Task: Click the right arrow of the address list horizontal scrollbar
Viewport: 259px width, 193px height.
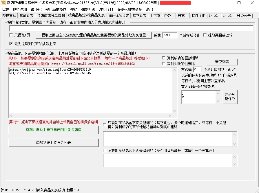Action: click(170, 116)
